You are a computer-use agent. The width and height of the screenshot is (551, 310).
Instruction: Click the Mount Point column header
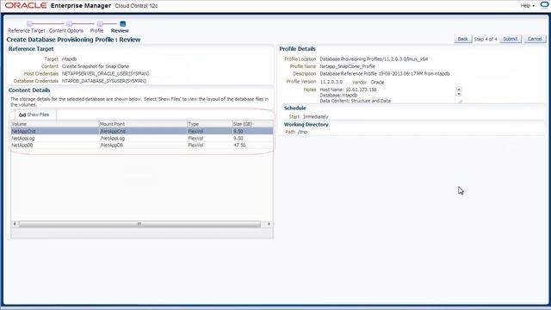143,124
